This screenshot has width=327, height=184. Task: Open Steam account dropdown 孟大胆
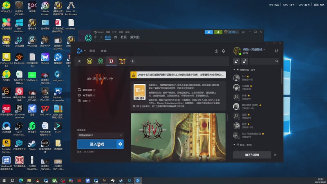pos(231,32)
